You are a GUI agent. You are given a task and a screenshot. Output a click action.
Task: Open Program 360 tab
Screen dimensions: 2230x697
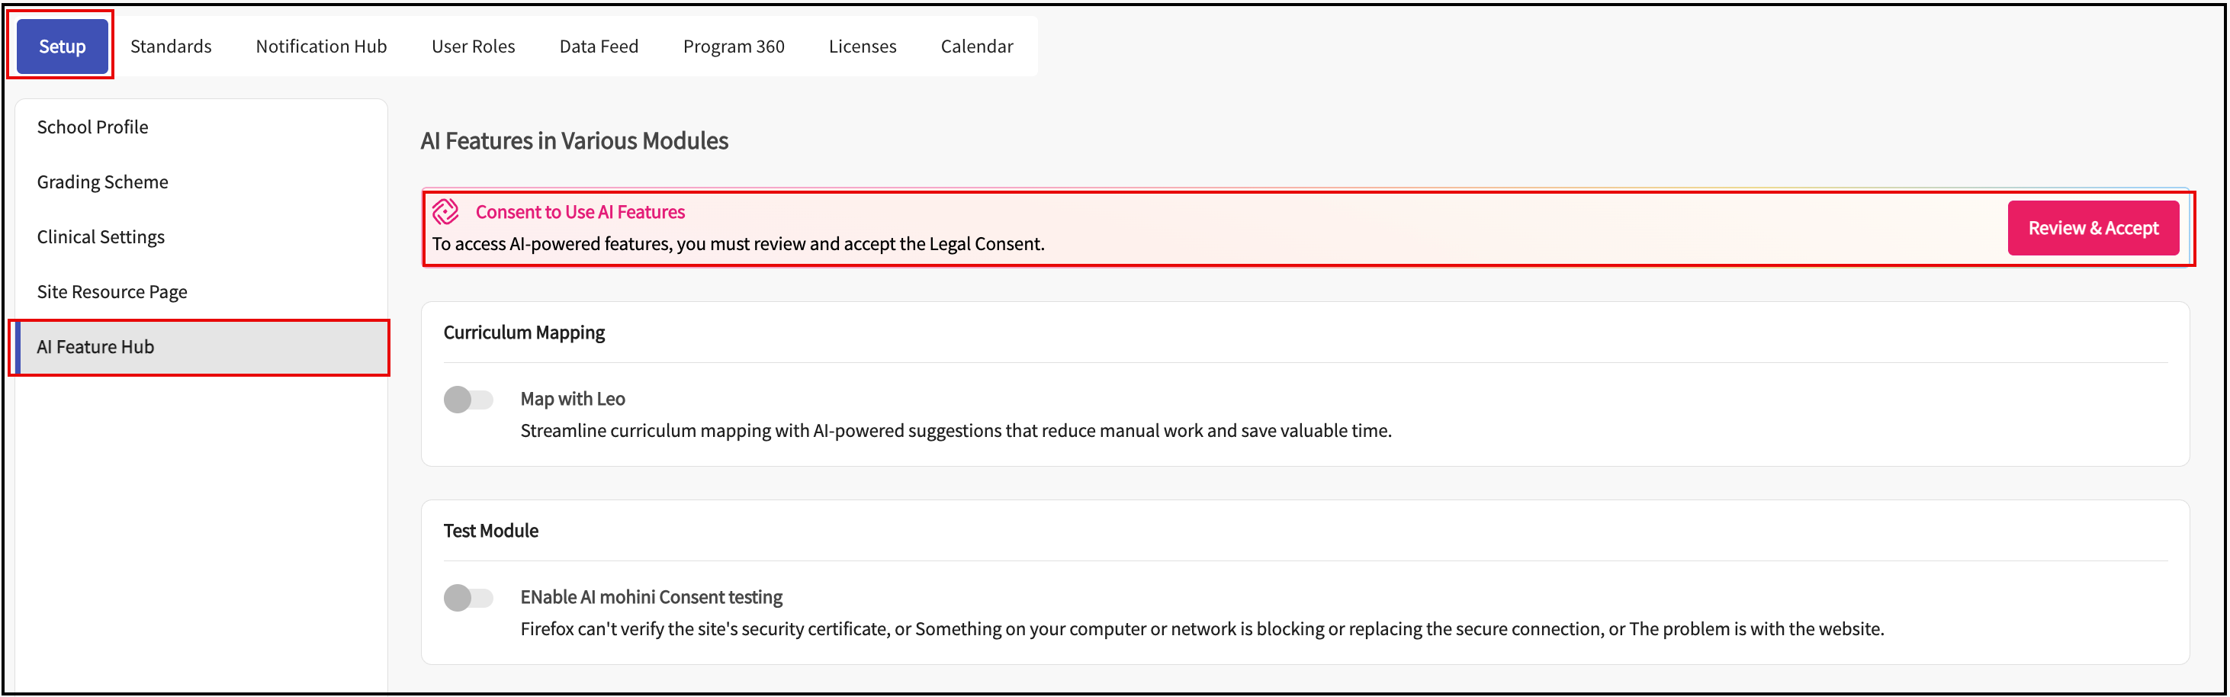click(733, 47)
